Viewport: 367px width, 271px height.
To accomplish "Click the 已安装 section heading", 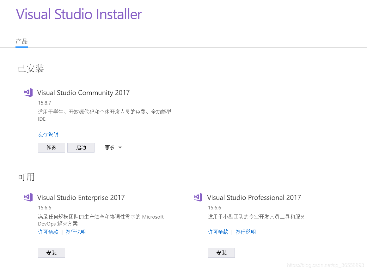I will tap(31, 69).
